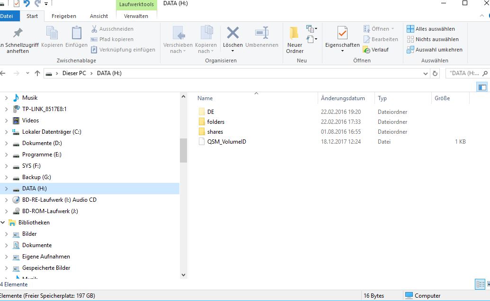Click the up arrow navigation icon
490x301 pixels.
click(x=37, y=73)
